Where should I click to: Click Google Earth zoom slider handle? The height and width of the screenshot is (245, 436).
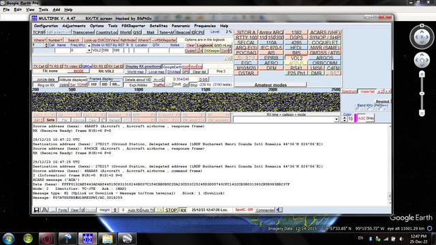pos(422,94)
